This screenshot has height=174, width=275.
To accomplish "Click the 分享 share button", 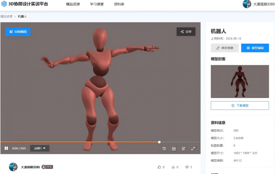I will click(x=186, y=32).
